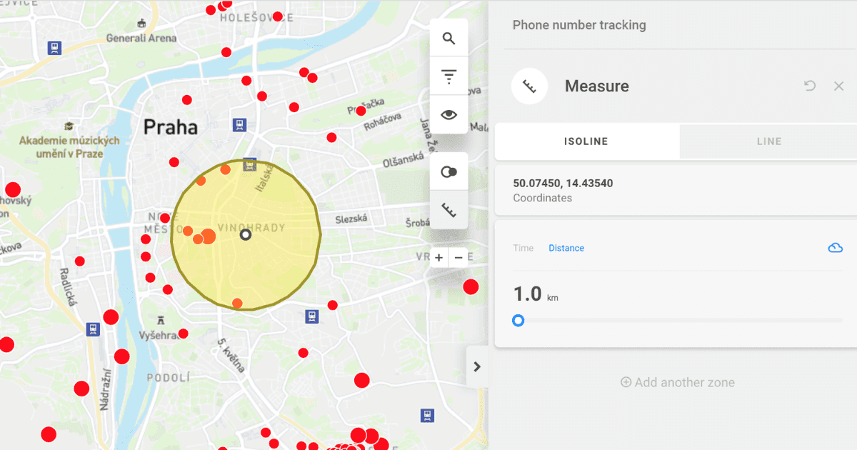Switch measurement mode to Time
The image size is (857, 450).
523,248
